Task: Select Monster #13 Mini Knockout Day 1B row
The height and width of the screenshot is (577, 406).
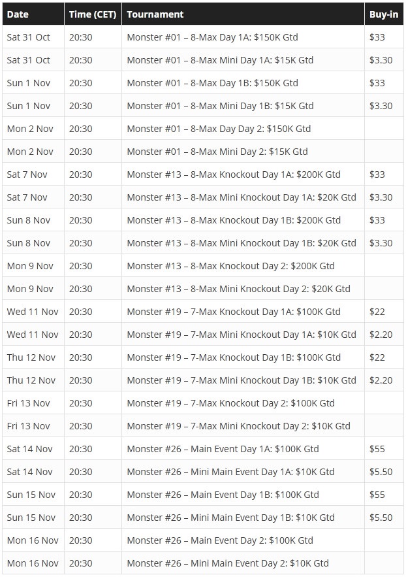Action: [203, 243]
